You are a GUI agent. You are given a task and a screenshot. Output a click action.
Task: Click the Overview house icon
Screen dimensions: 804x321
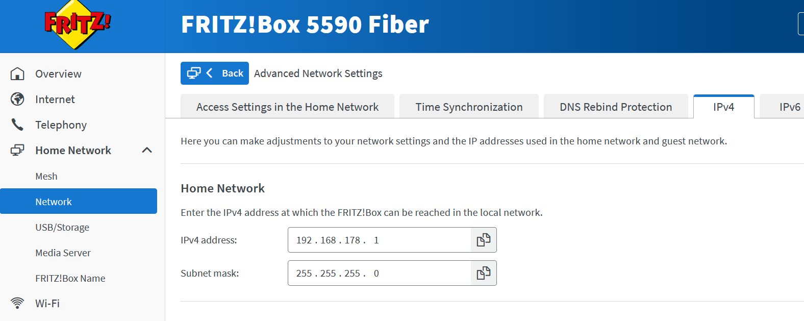[x=17, y=74]
